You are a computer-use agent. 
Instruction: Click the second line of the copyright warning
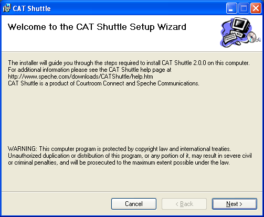(x=130, y=156)
